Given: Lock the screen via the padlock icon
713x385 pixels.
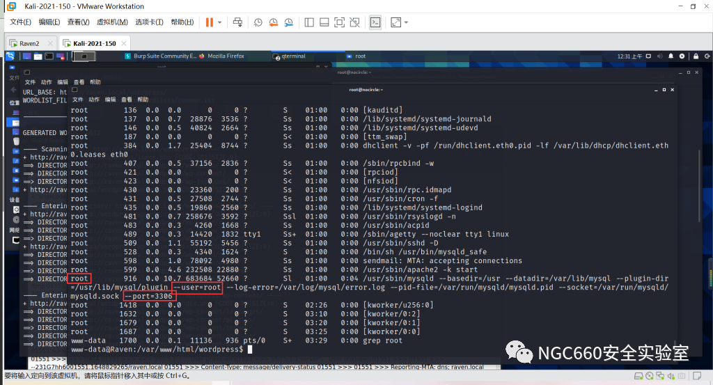Looking at the screenshot, I should point(696,56).
